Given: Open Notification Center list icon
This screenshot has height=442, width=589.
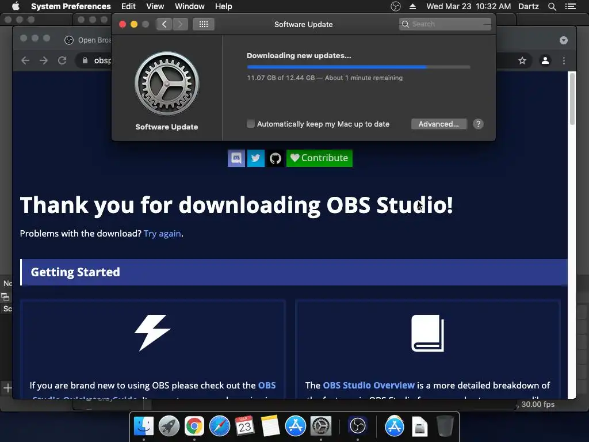Looking at the screenshot, I should pos(571,6).
